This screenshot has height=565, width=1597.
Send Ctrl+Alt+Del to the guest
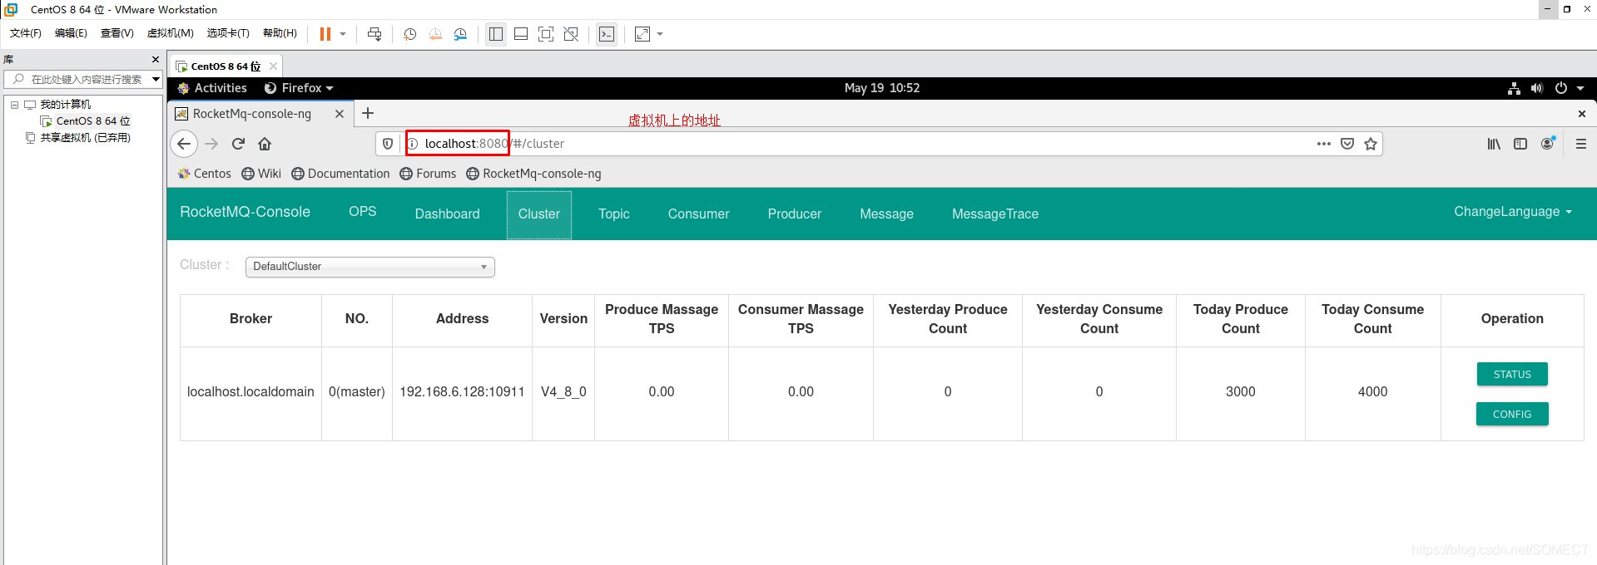374,34
